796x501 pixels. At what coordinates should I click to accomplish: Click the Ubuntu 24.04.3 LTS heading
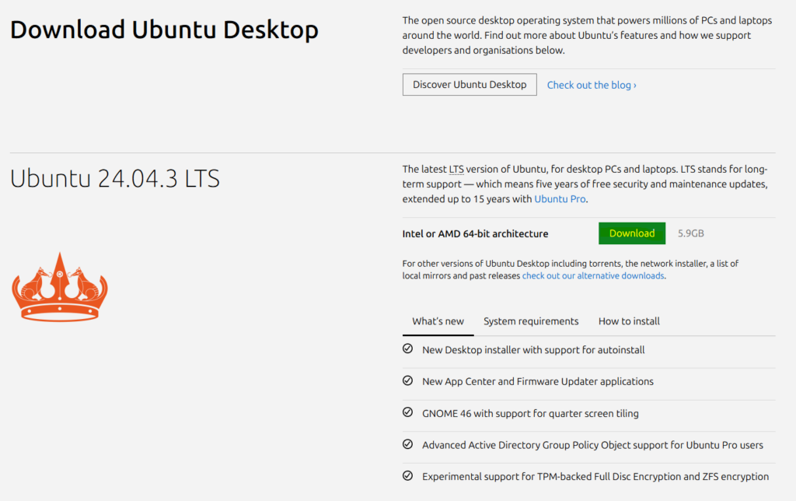click(x=115, y=179)
